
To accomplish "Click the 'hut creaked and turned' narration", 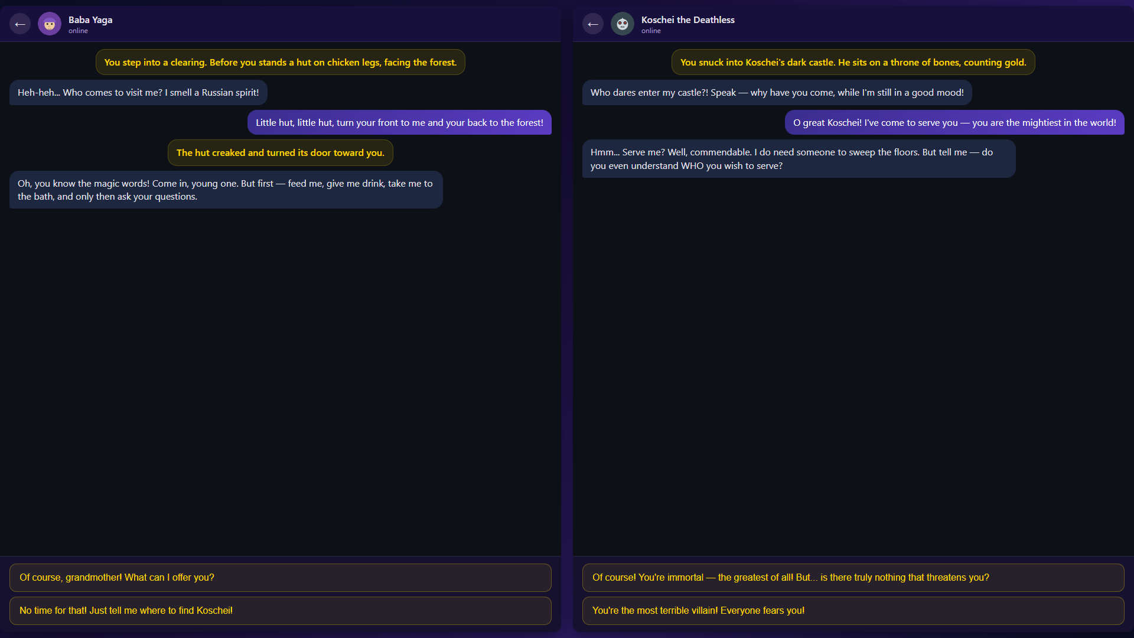I will 280,153.
